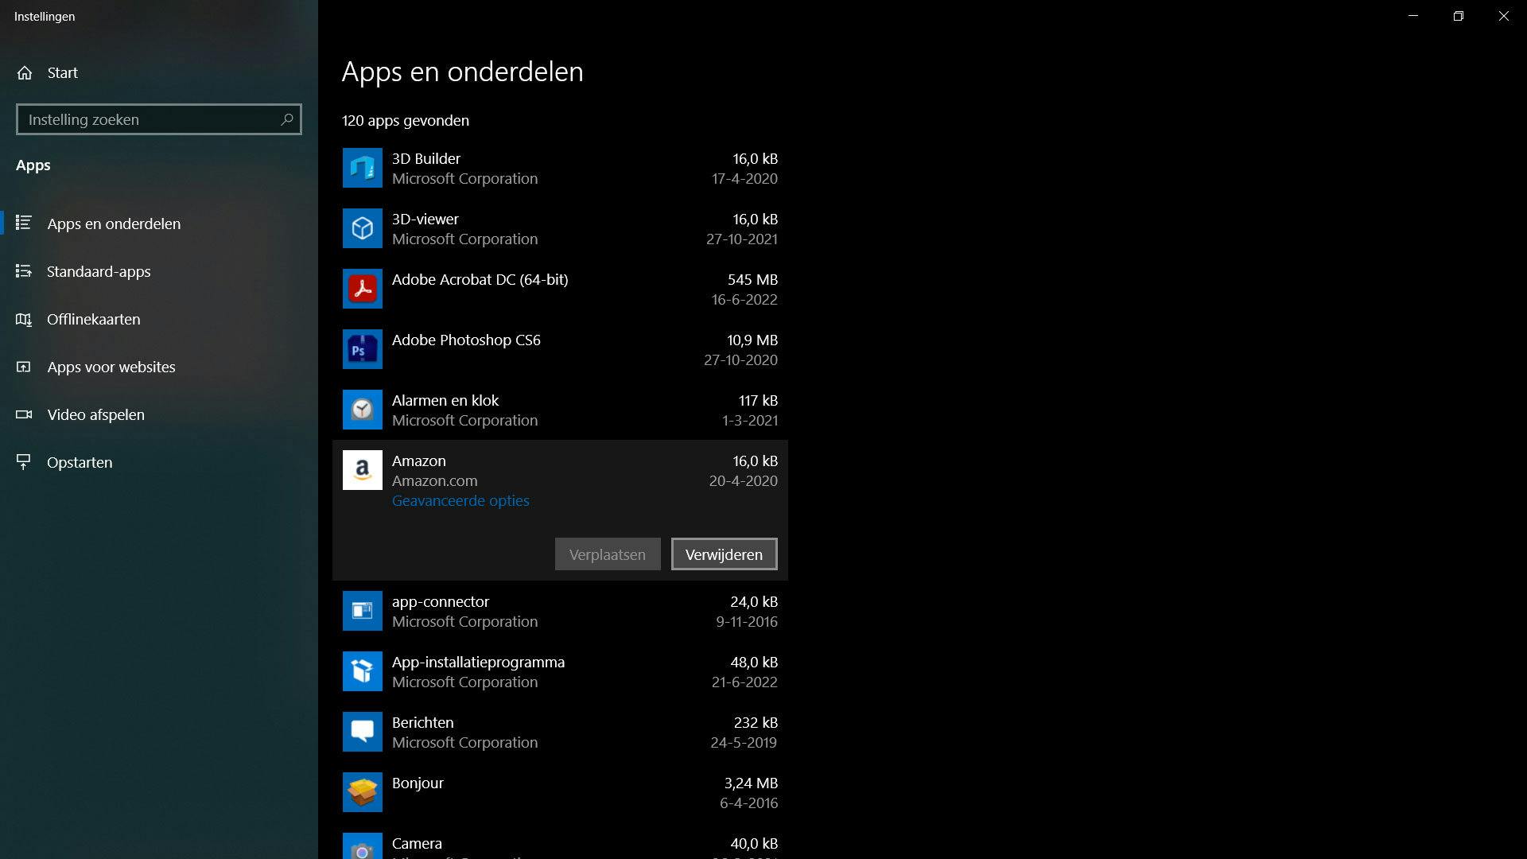
Task: Click the App-installatieprogramma package icon
Action: coord(362,671)
